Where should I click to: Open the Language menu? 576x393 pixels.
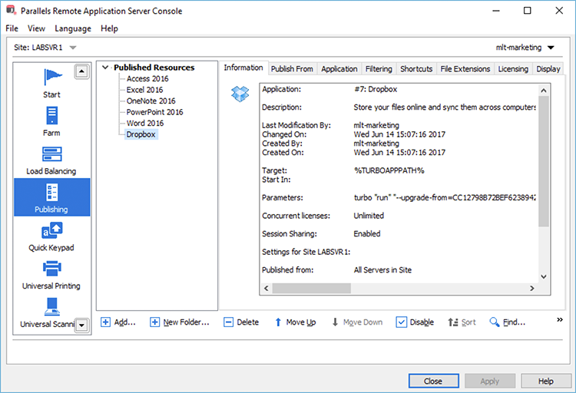tap(73, 28)
